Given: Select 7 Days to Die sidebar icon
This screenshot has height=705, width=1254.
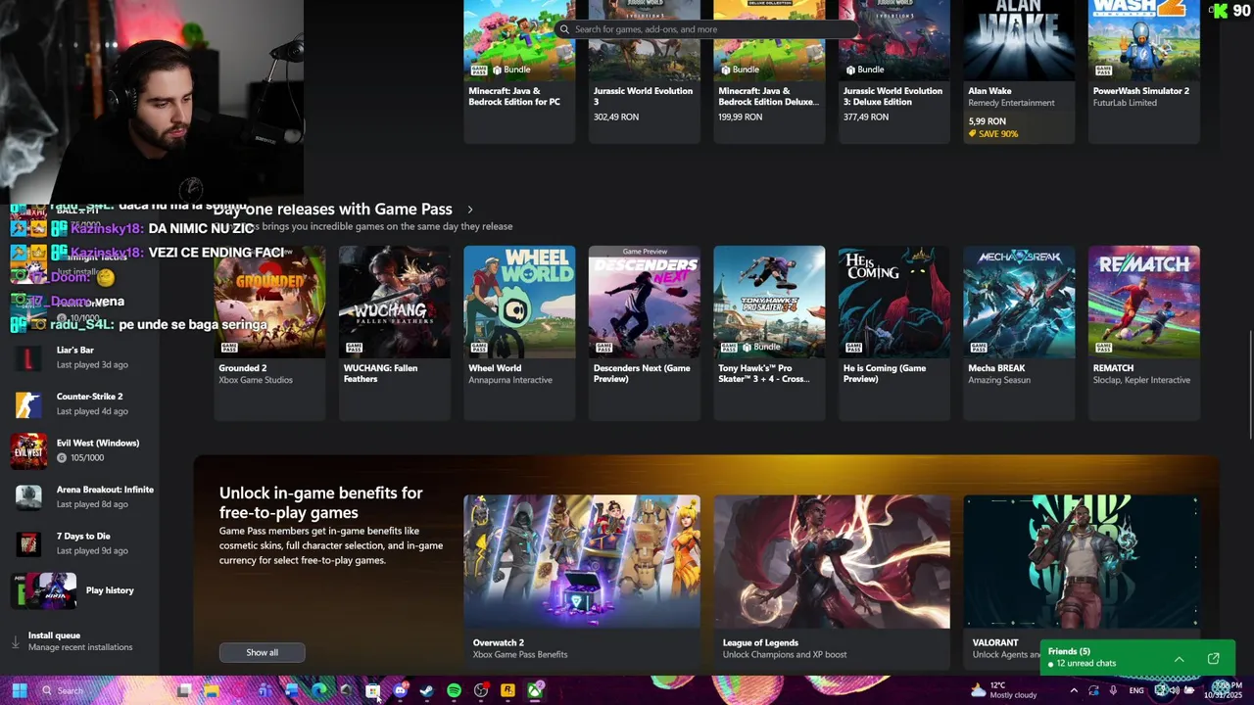Looking at the screenshot, I should (x=28, y=543).
